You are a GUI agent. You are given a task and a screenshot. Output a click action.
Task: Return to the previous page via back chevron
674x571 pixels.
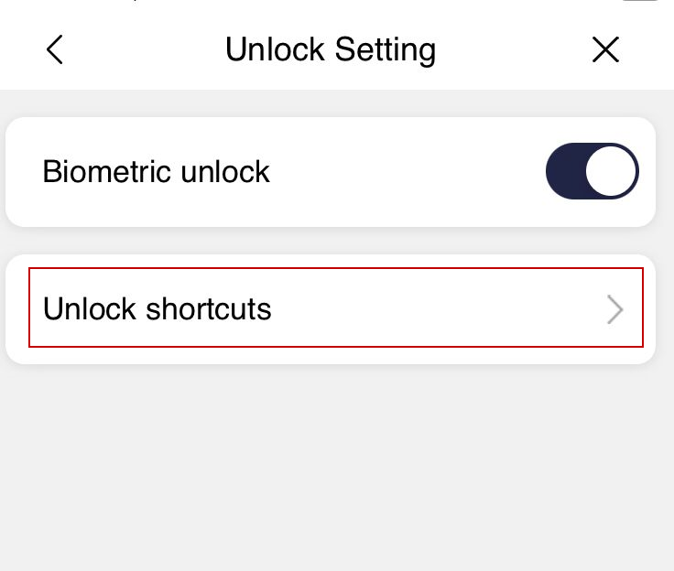(x=55, y=49)
